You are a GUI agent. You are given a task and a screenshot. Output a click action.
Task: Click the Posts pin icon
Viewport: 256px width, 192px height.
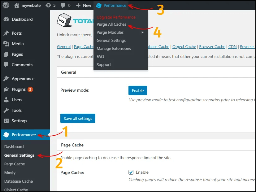[6, 33]
